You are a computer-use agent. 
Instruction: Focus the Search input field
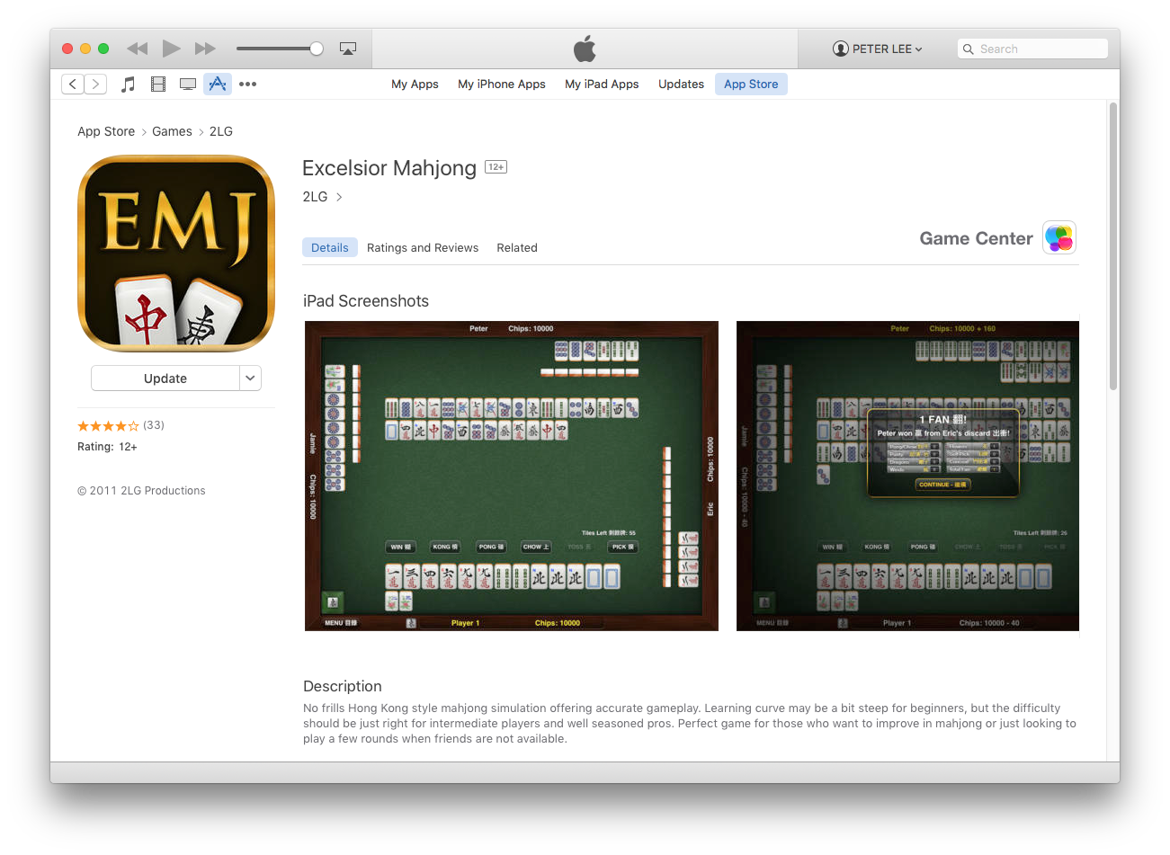(1032, 49)
